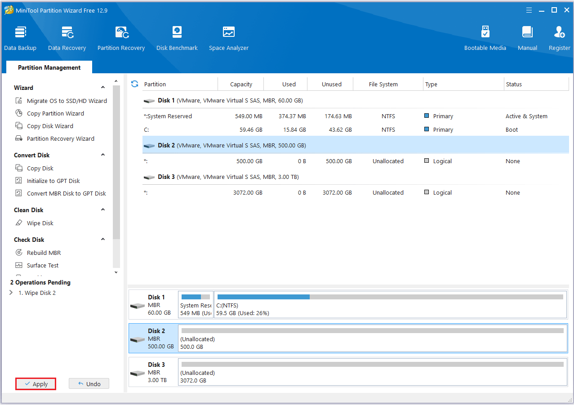Select the C: NTFS partition bar in disk map
This screenshot has width=574, height=405.
point(390,305)
